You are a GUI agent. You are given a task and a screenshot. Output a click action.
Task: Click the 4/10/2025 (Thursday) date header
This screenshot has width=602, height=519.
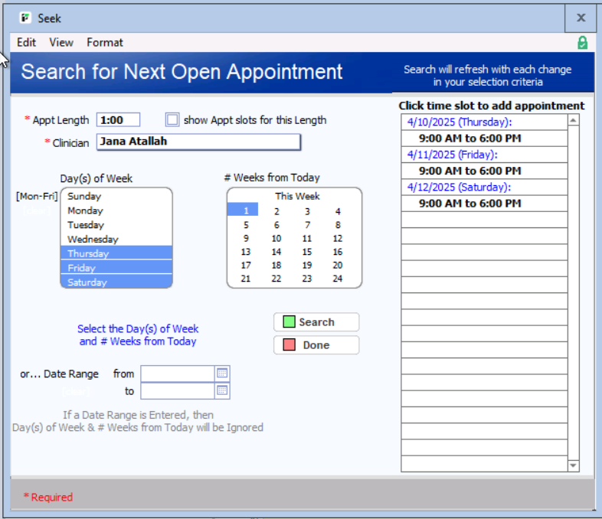click(484, 122)
